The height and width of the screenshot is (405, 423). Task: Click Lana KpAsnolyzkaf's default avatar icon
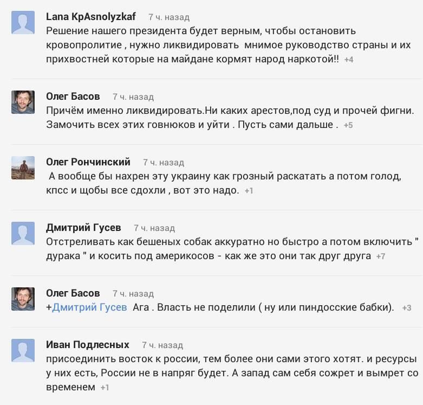point(23,23)
